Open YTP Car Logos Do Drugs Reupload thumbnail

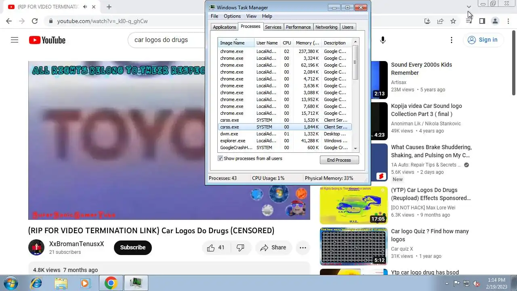(353, 205)
